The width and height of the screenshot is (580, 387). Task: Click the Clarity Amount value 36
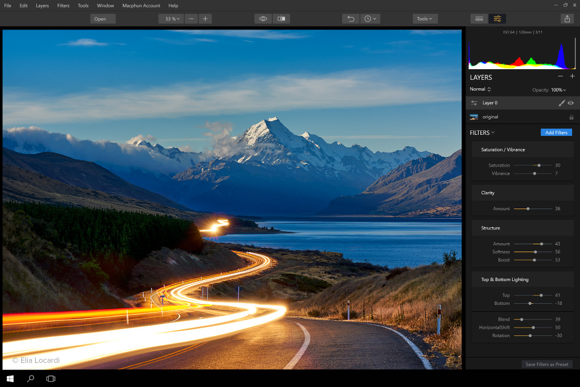557,209
